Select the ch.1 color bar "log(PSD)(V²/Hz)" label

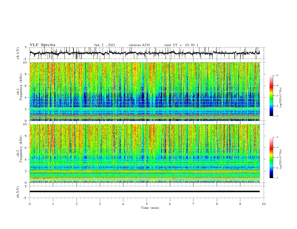pyautogui.click(x=281, y=98)
